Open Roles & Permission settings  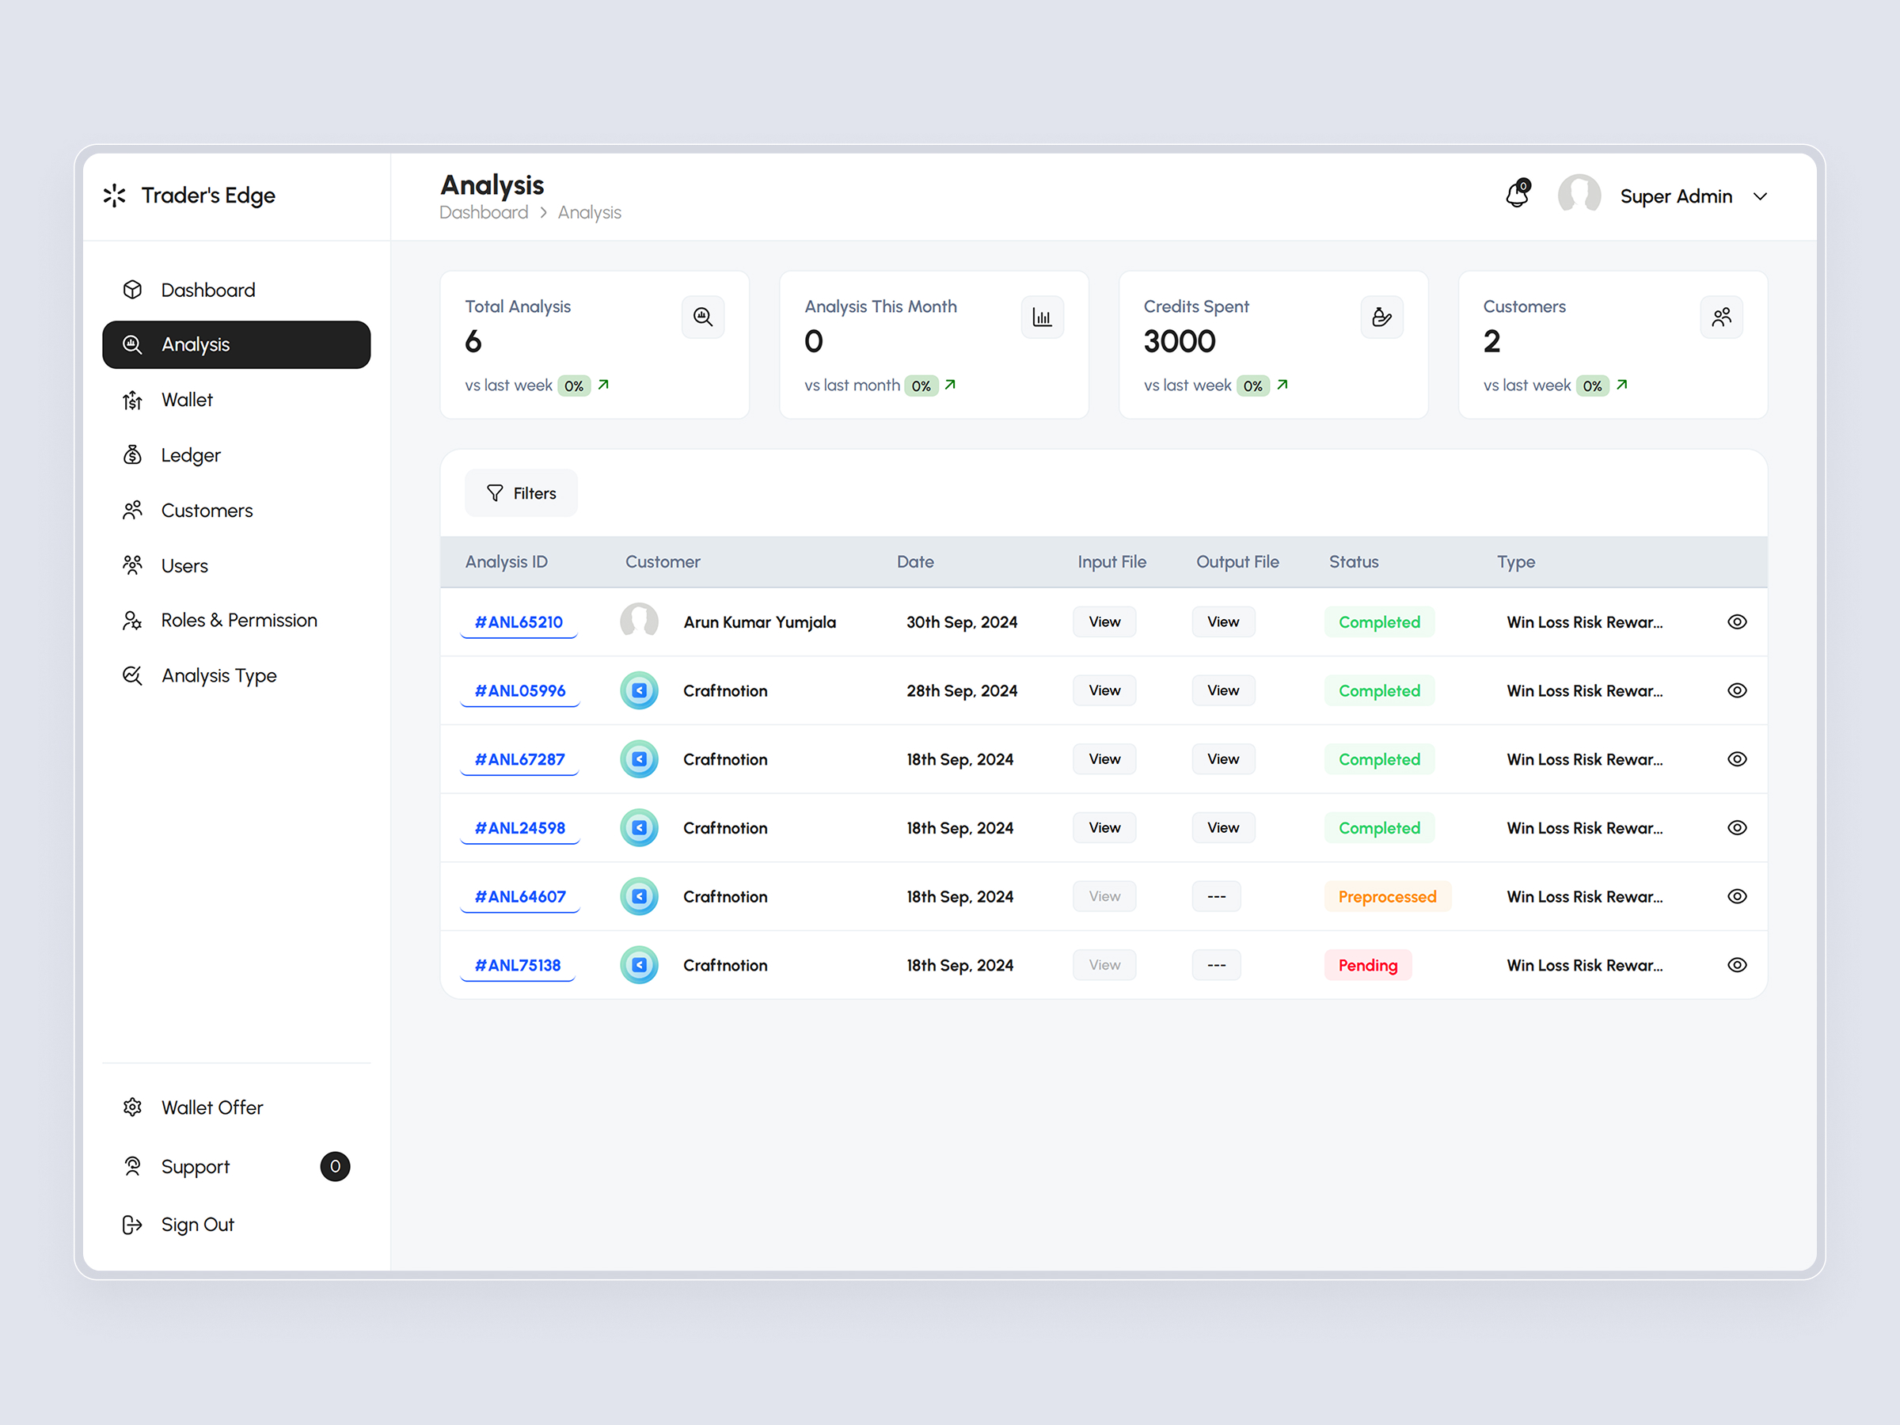pyautogui.click(x=238, y=619)
